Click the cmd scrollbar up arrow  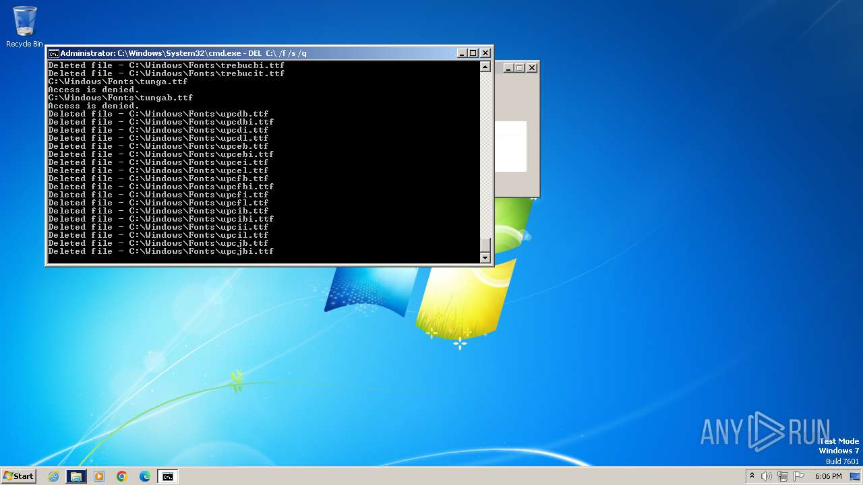click(485, 67)
